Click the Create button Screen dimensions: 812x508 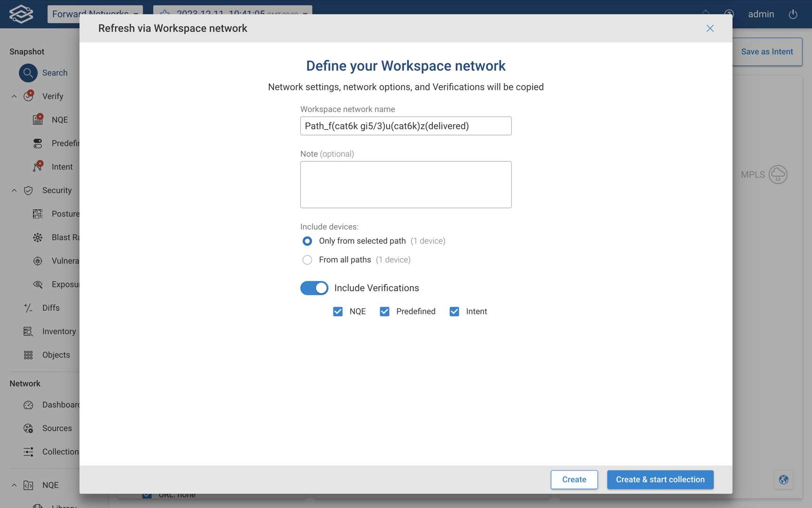574,479
